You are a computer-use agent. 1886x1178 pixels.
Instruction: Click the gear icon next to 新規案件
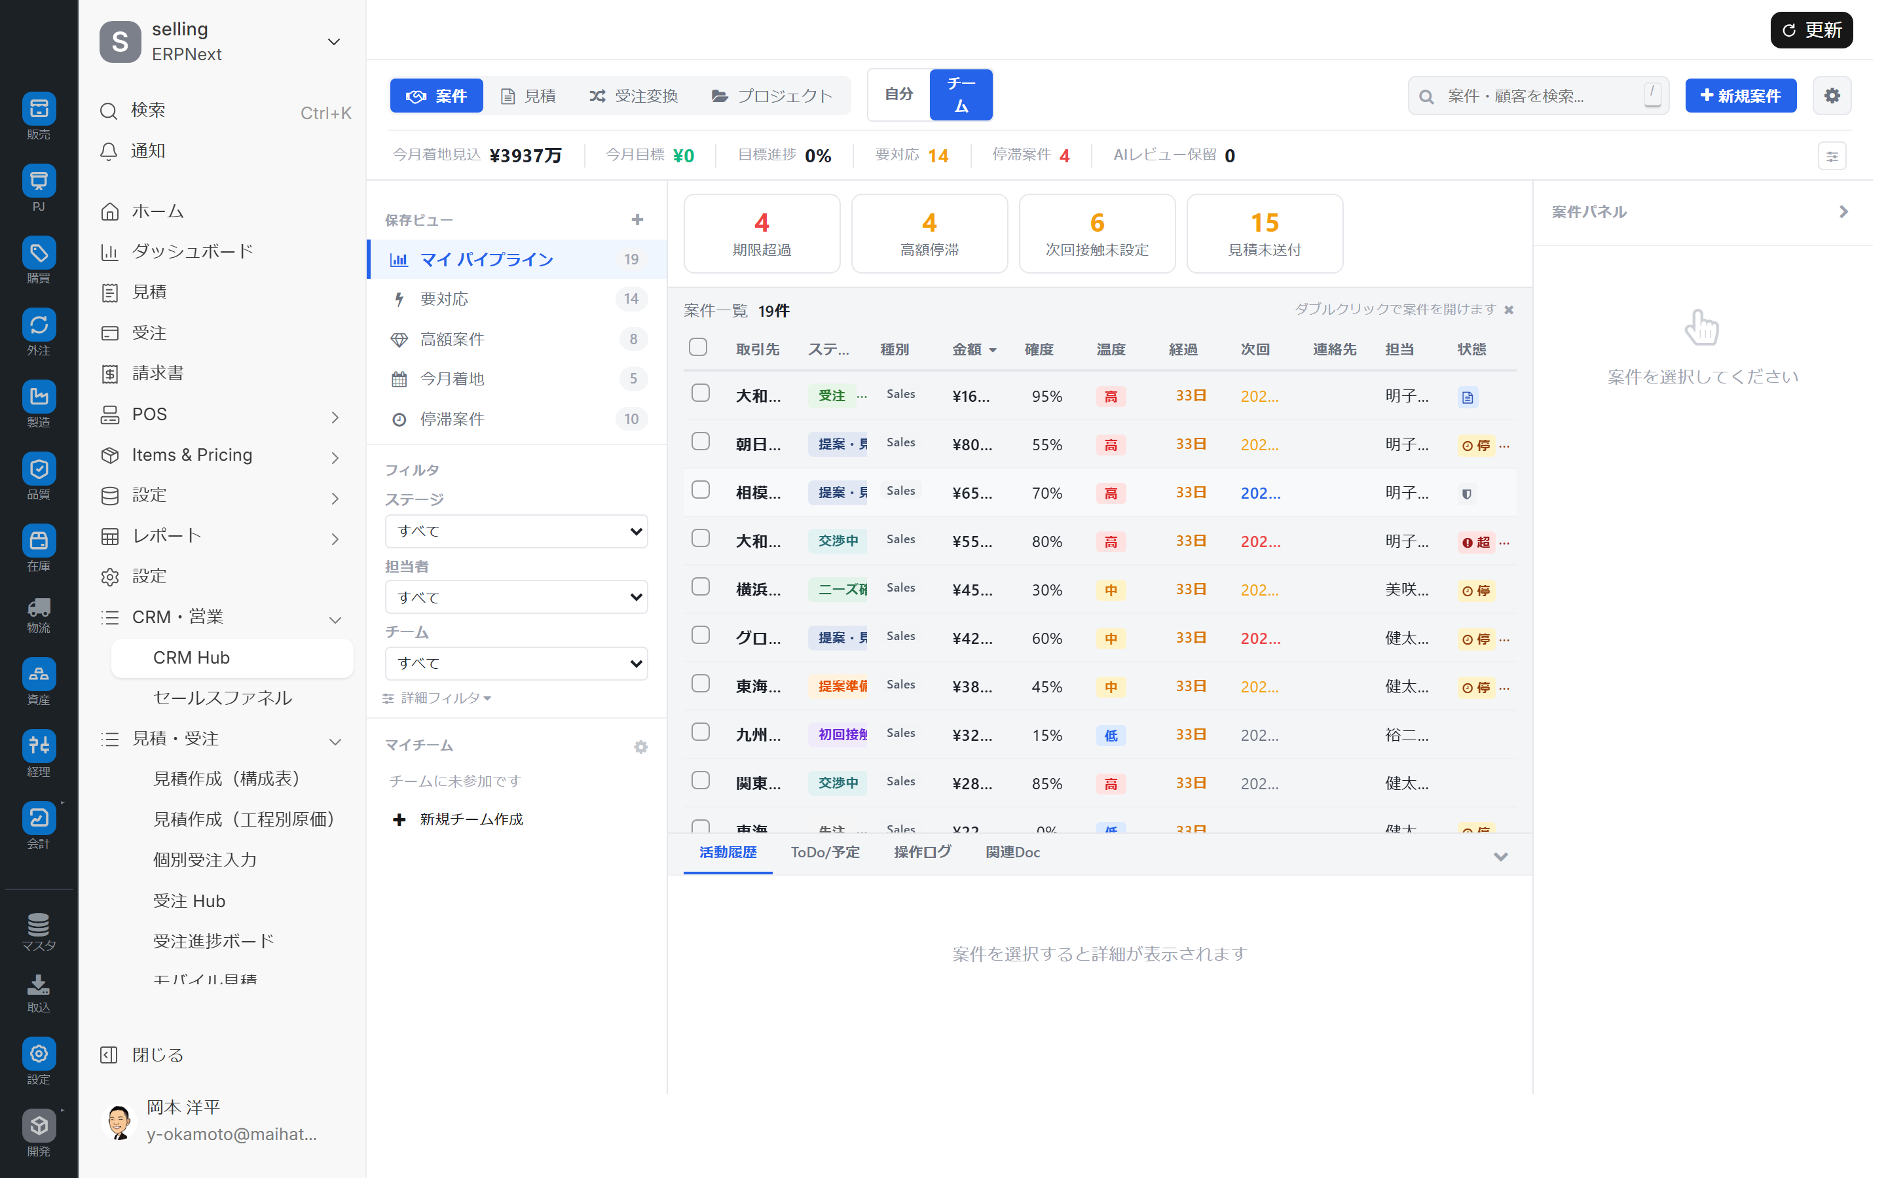click(1832, 96)
